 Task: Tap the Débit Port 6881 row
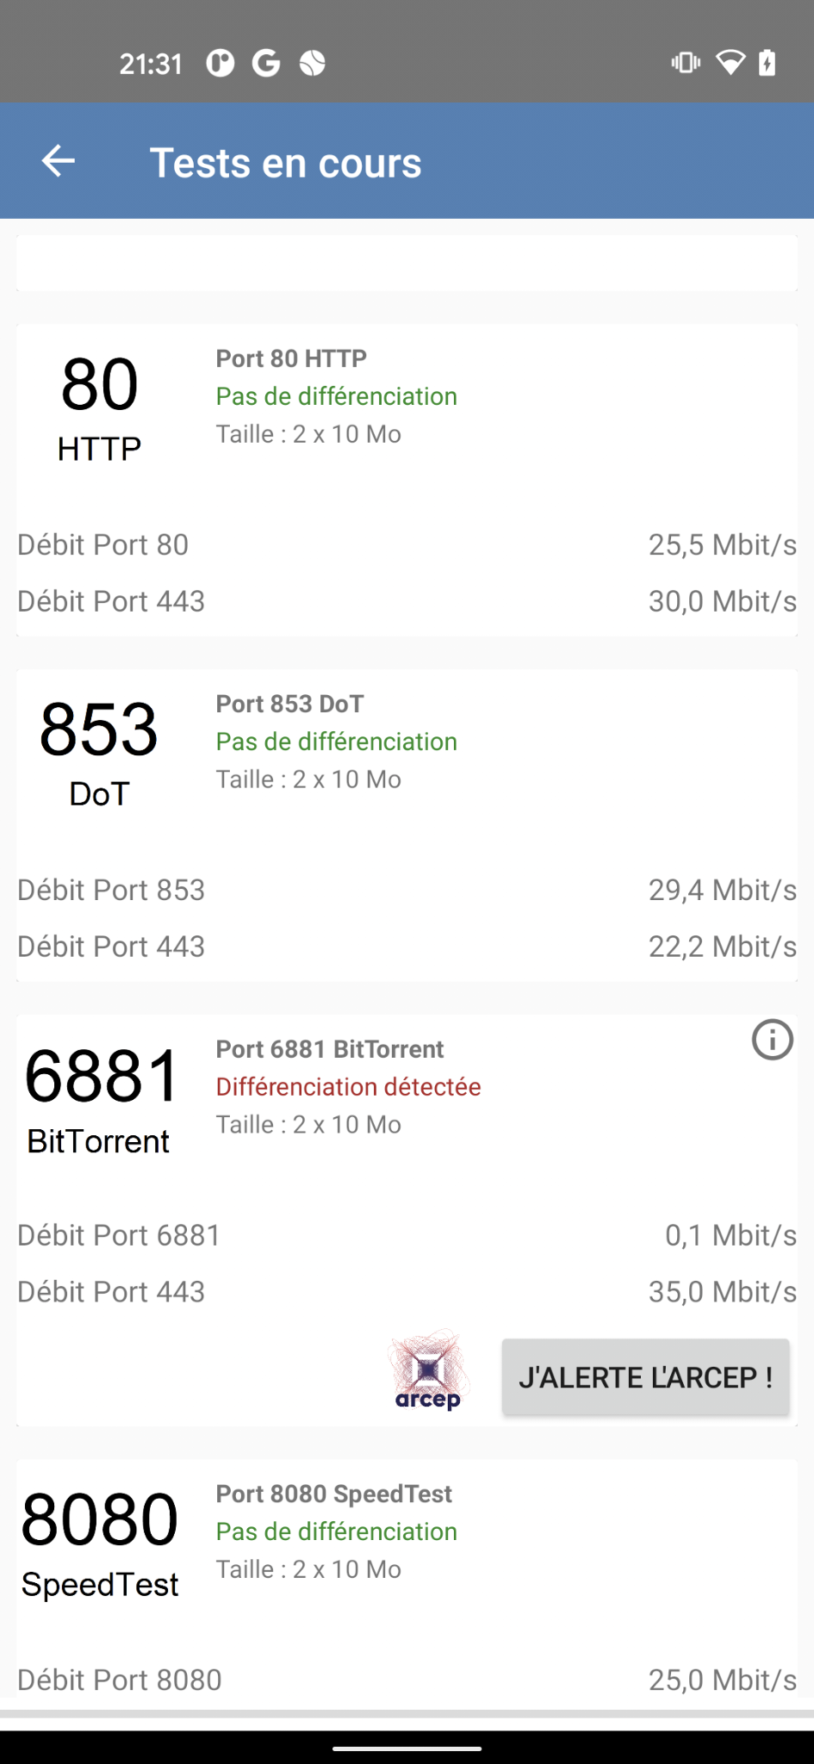(407, 1235)
